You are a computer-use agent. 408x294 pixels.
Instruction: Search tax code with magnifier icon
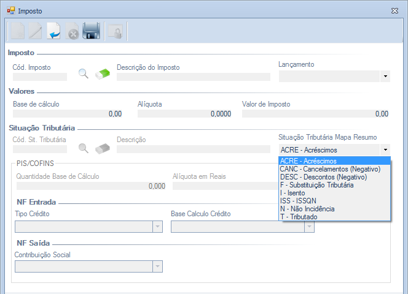coord(84,73)
